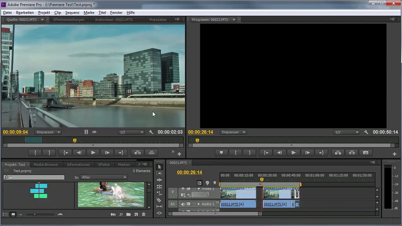Image resolution: width=402 pixels, height=226 pixels.
Task: Open program monitor button editor plus
Action: [394, 154]
